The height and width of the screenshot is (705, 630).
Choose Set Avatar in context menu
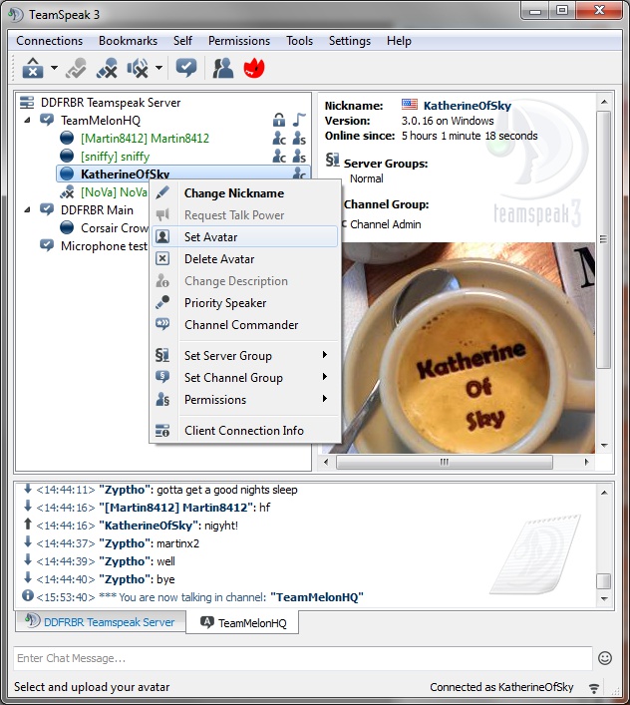click(x=245, y=237)
